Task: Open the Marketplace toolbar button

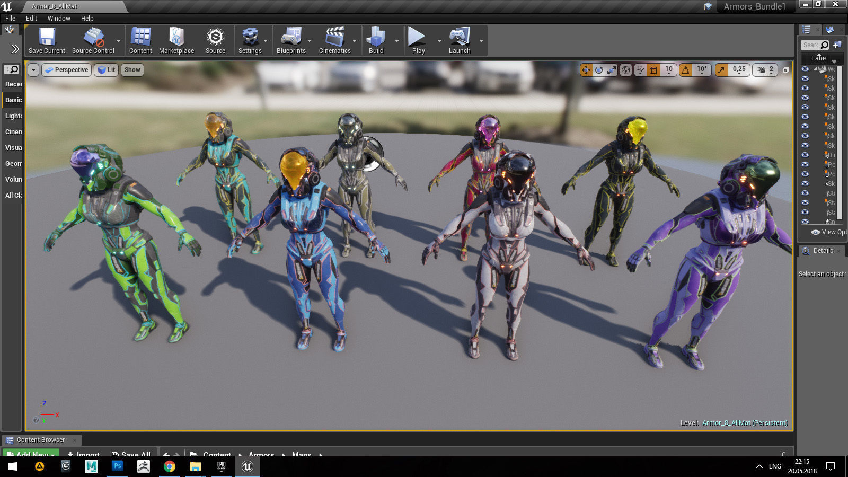Action: click(176, 40)
